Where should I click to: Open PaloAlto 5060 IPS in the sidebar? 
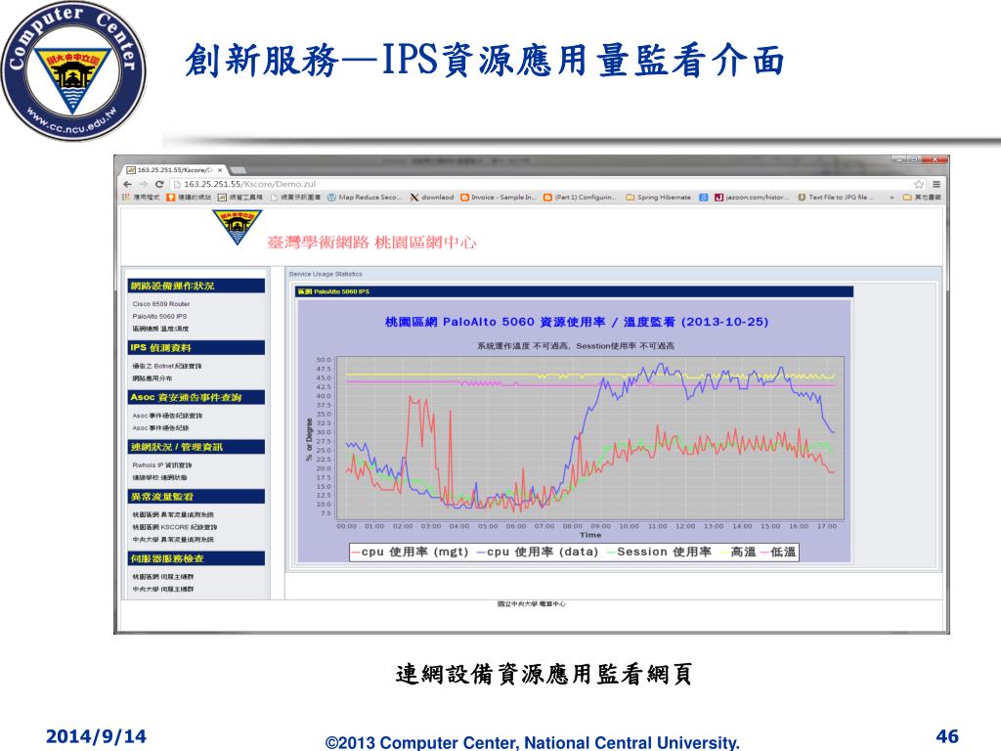[x=159, y=316]
